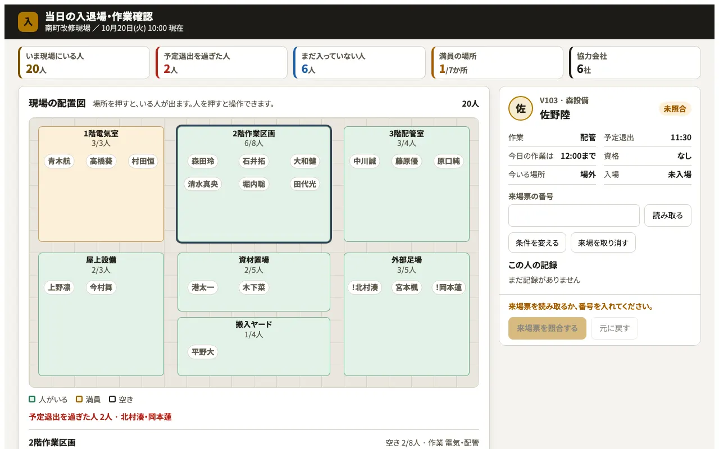Select worker chip 原口純
719x449 pixels.
[449, 161]
